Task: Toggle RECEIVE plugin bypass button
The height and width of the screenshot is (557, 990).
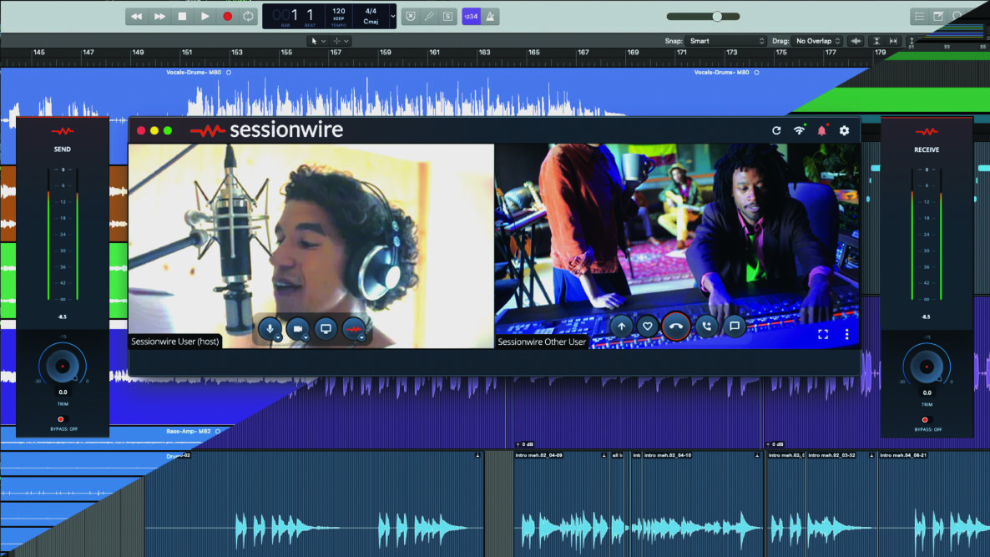Action: click(926, 420)
